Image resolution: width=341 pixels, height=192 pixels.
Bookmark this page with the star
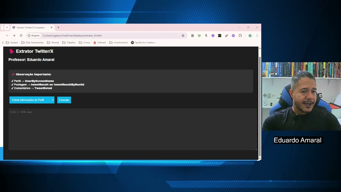tap(183, 35)
